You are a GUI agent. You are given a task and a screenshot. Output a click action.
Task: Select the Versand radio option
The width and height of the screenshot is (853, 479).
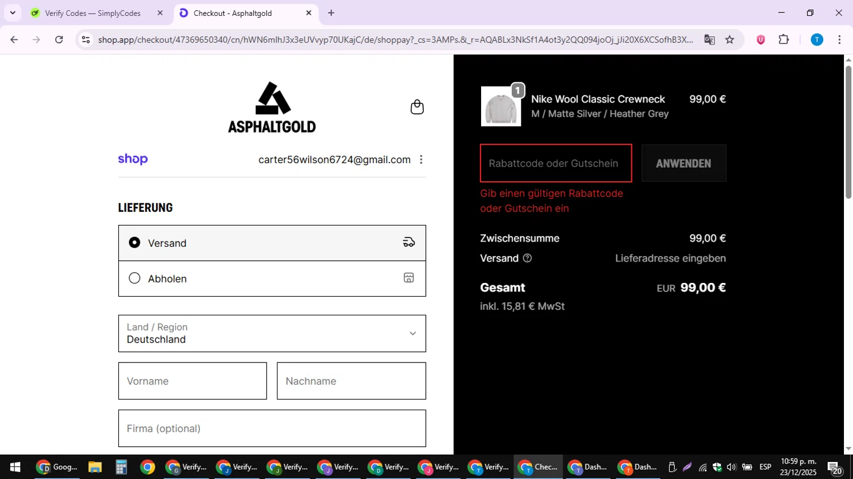click(134, 243)
